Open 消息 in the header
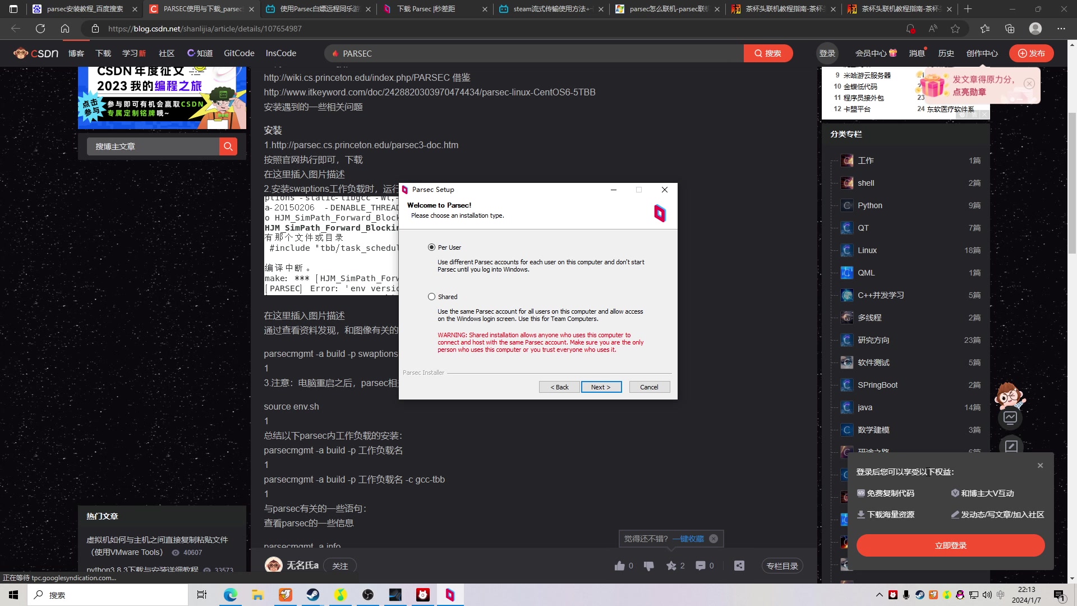Image resolution: width=1077 pixels, height=606 pixels. (917, 53)
